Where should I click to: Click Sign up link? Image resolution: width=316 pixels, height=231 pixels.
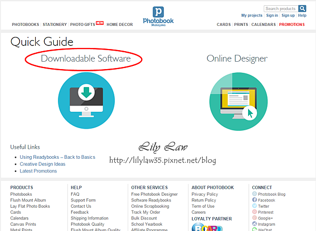click(x=288, y=15)
